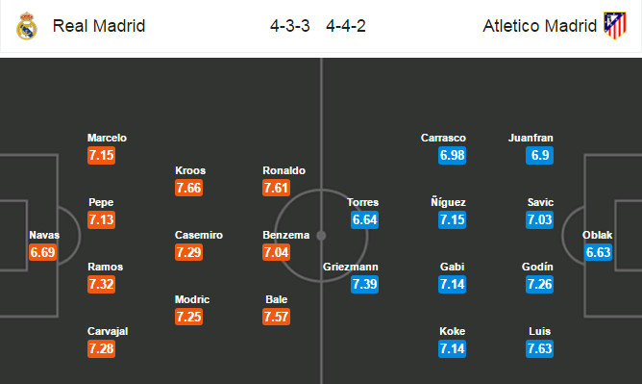The image size is (642, 384).
Task: Click player name Casemiro
Action: (199, 235)
